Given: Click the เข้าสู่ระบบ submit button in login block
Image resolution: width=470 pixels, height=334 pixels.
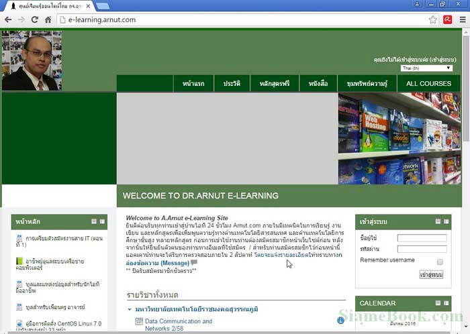Looking at the screenshot, I should [431, 274].
